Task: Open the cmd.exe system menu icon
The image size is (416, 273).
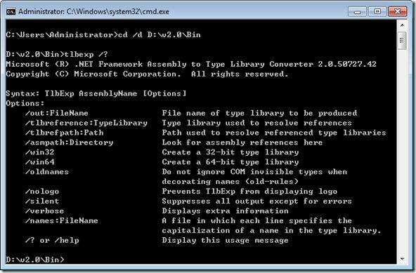Action: (11, 12)
